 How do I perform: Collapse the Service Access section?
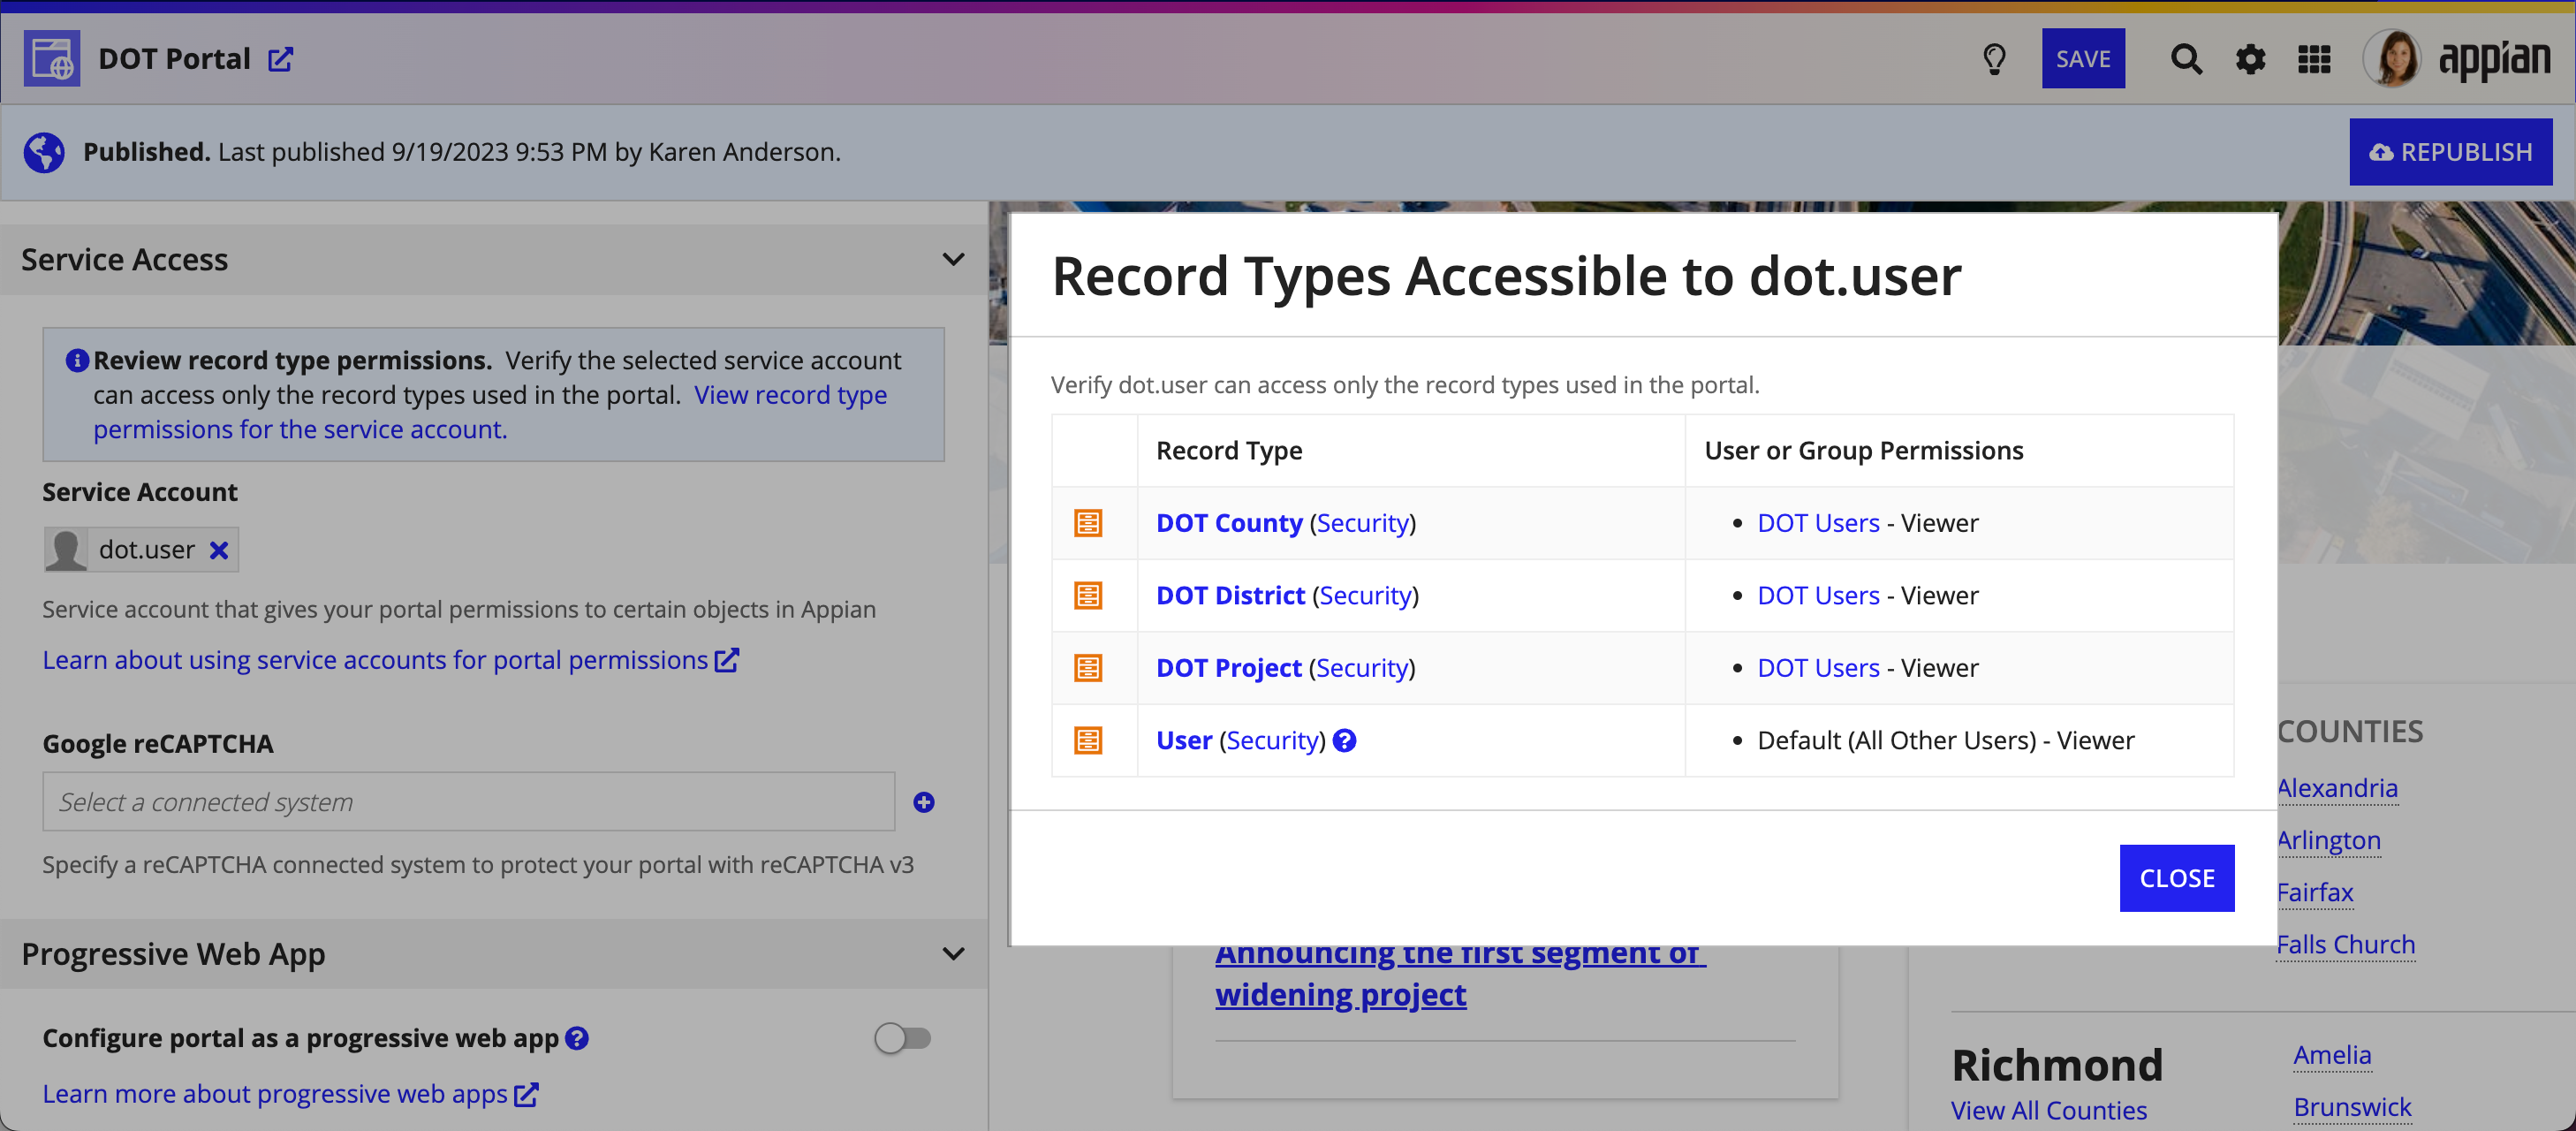point(954,259)
